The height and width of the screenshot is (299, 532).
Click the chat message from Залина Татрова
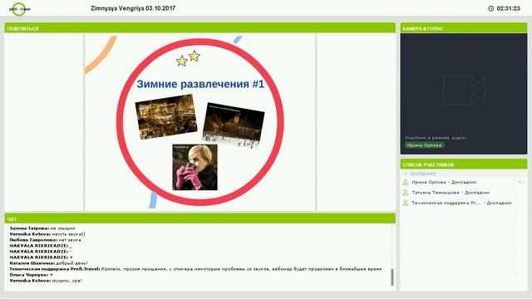click(42, 228)
